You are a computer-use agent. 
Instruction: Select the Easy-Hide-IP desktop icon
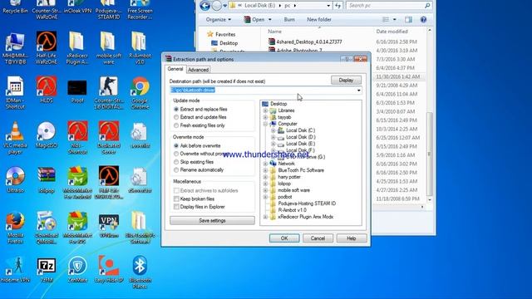coord(109,269)
